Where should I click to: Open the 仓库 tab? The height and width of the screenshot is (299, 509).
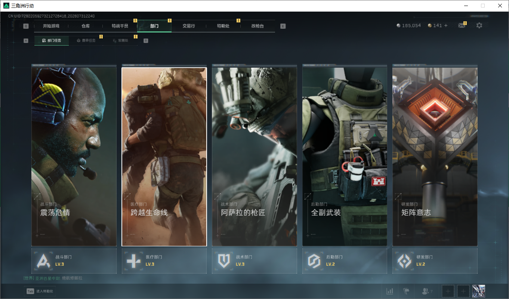(86, 26)
